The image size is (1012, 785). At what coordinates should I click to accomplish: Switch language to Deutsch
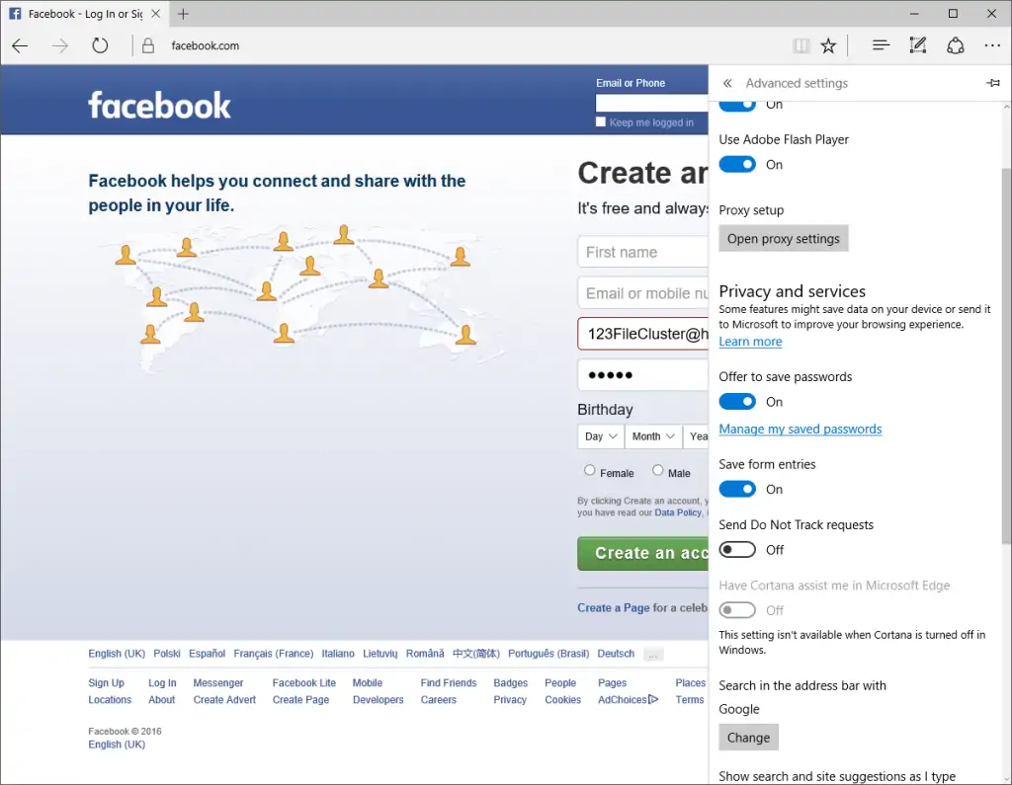coord(616,654)
